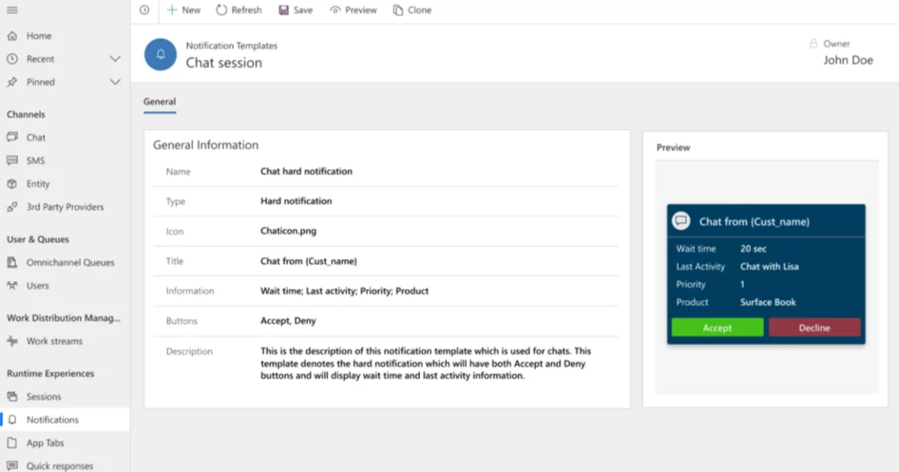Click the Owner lock icon
Viewport: 899px width, 472px height.
[813, 44]
